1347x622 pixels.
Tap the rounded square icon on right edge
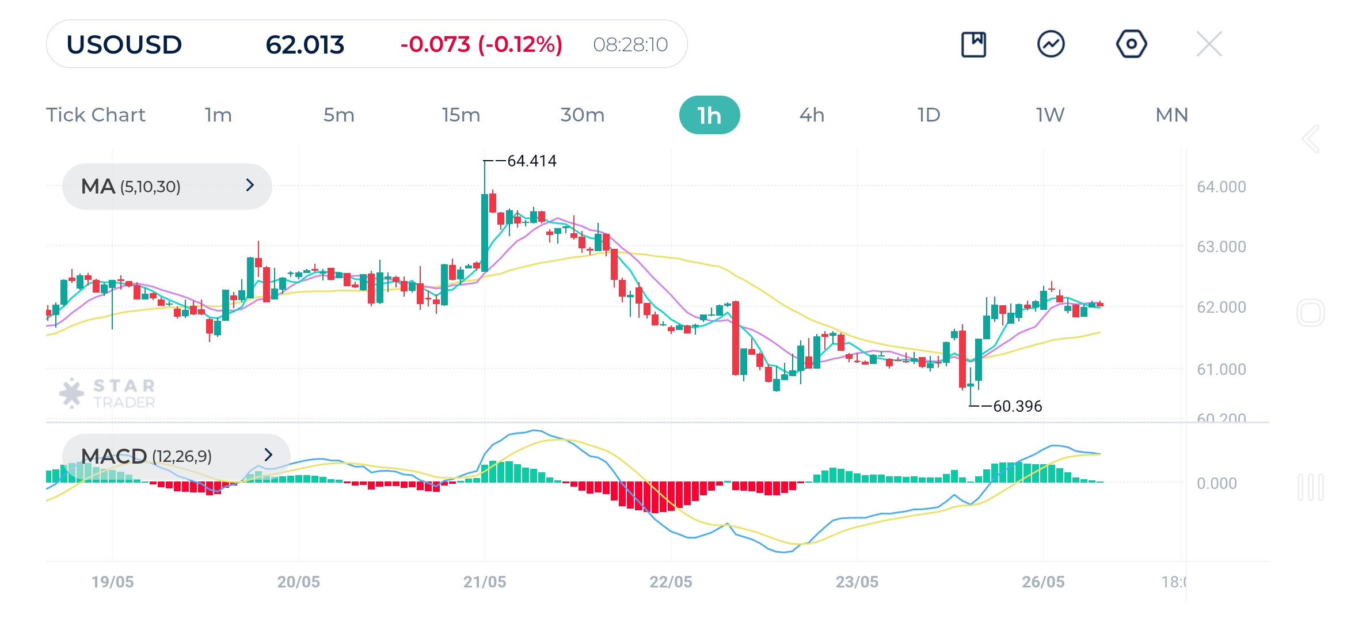pyautogui.click(x=1311, y=313)
